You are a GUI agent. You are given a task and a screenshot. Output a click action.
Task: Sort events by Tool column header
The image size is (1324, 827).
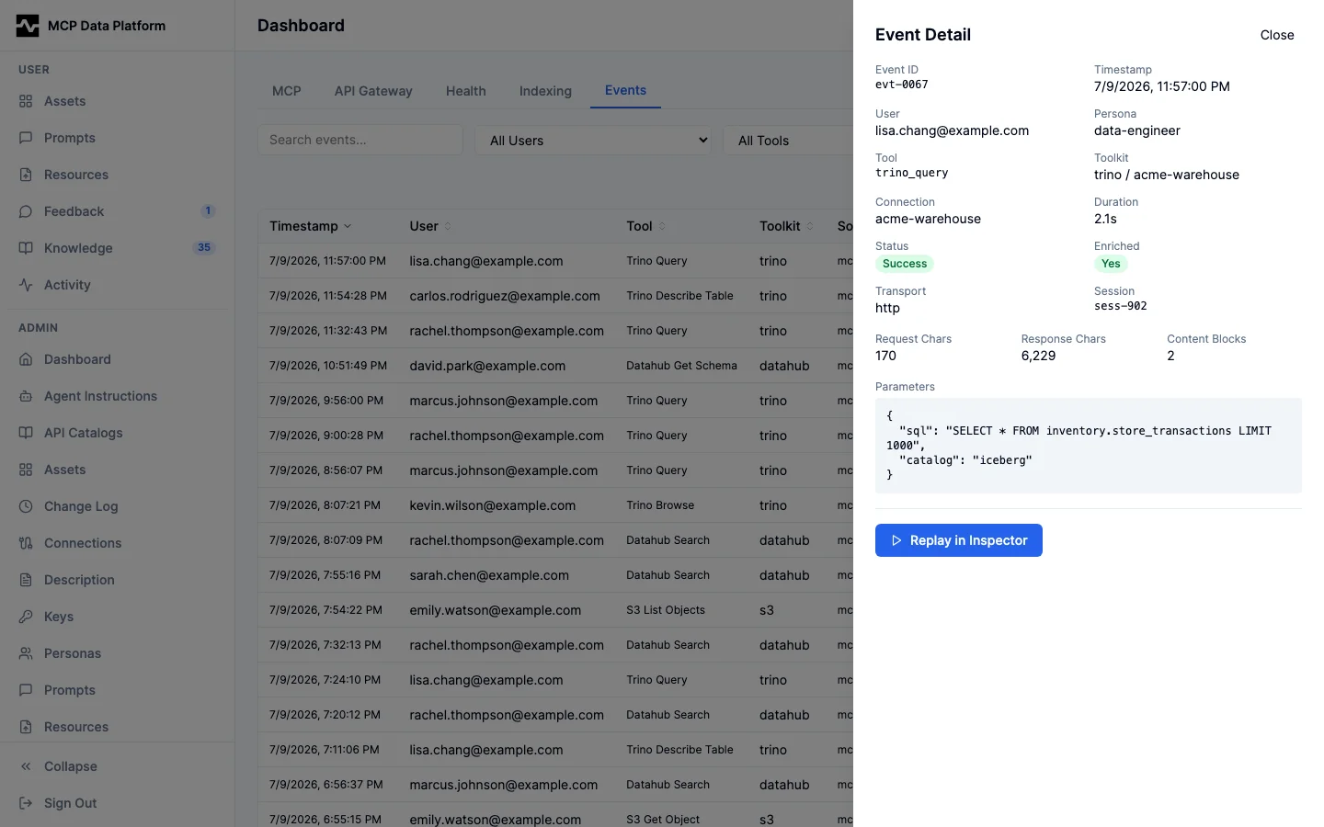tap(645, 226)
